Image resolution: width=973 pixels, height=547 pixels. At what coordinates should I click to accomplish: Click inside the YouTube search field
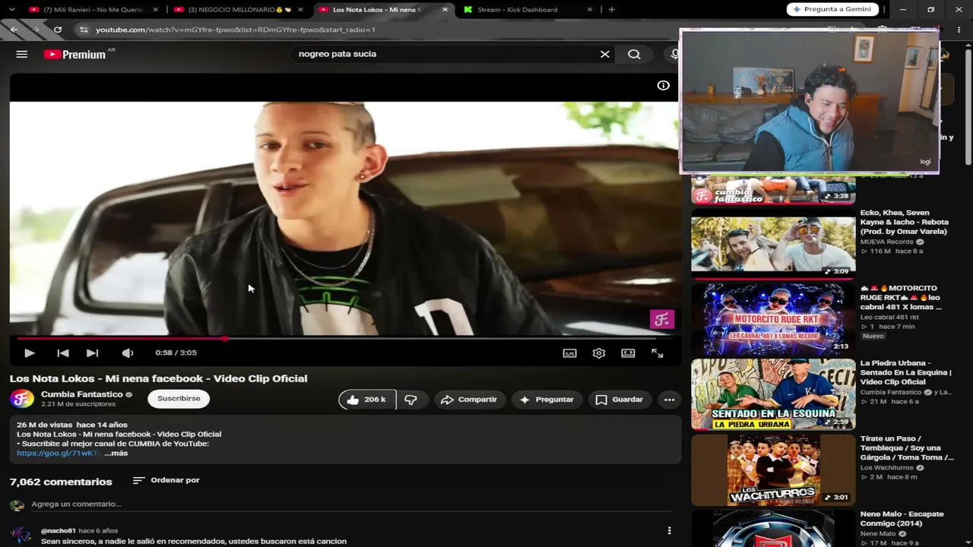click(x=445, y=54)
